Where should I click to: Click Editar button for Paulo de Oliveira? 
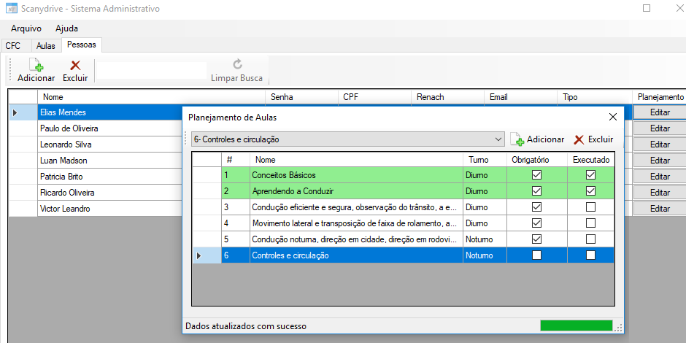659,128
